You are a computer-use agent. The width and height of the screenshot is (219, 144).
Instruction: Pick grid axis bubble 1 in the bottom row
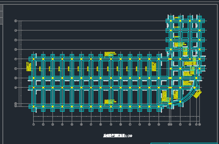click(34, 124)
